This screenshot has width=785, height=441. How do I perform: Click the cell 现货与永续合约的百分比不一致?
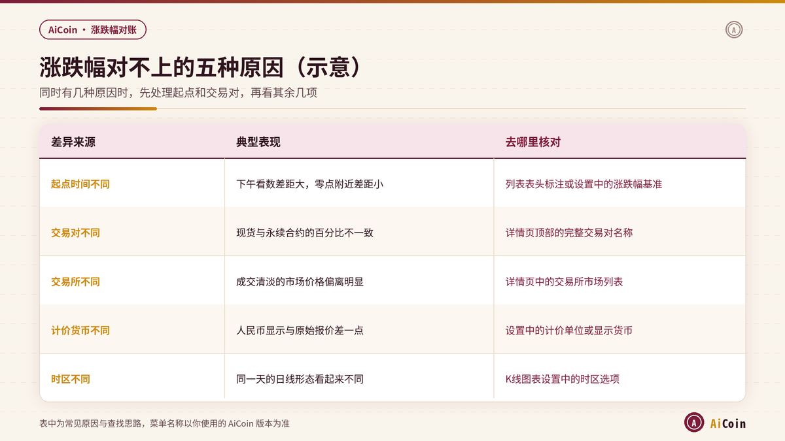tap(305, 233)
